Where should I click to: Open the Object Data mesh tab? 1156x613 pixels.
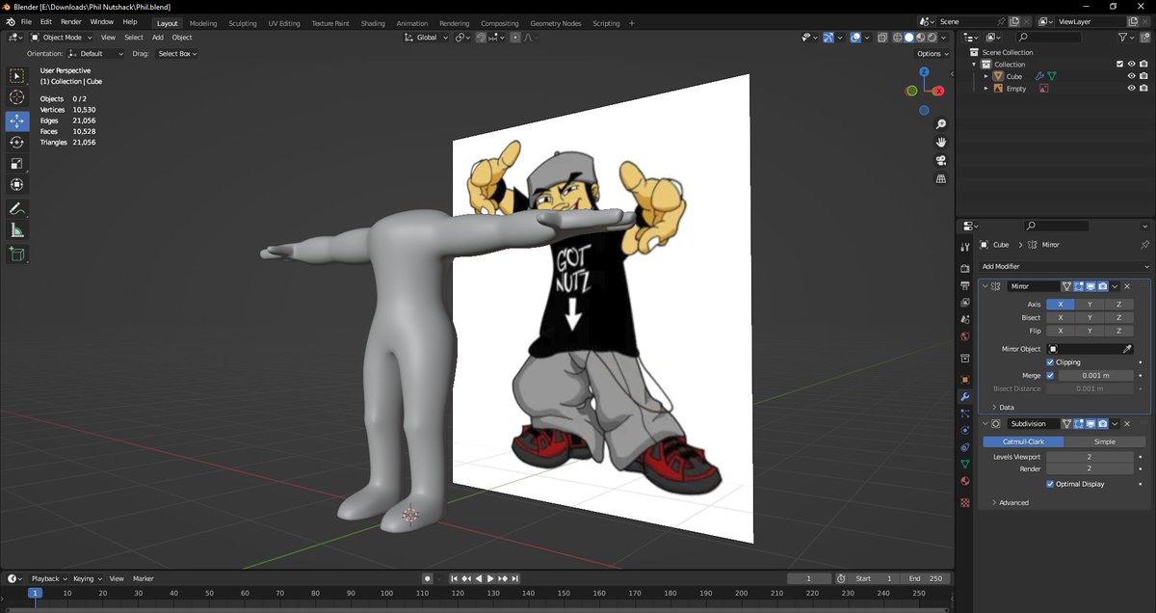[x=965, y=464]
